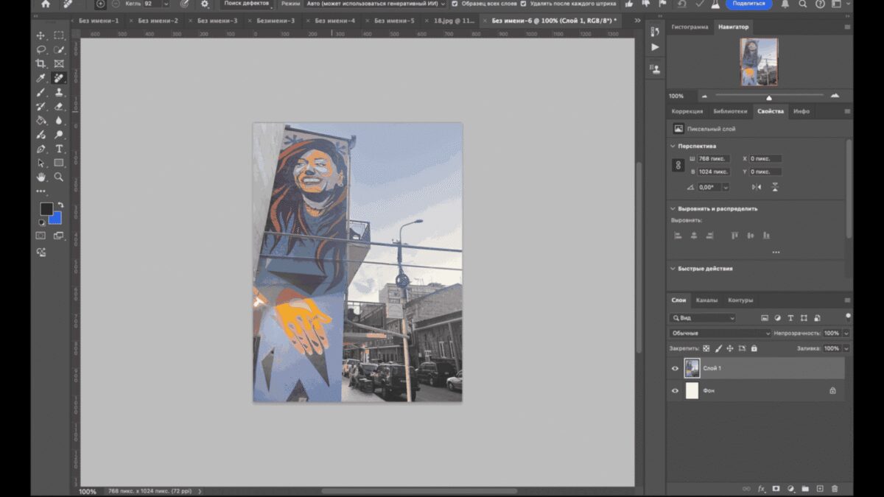884x497 pixels.
Task: Select the Type tool
Action: click(x=59, y=149)
